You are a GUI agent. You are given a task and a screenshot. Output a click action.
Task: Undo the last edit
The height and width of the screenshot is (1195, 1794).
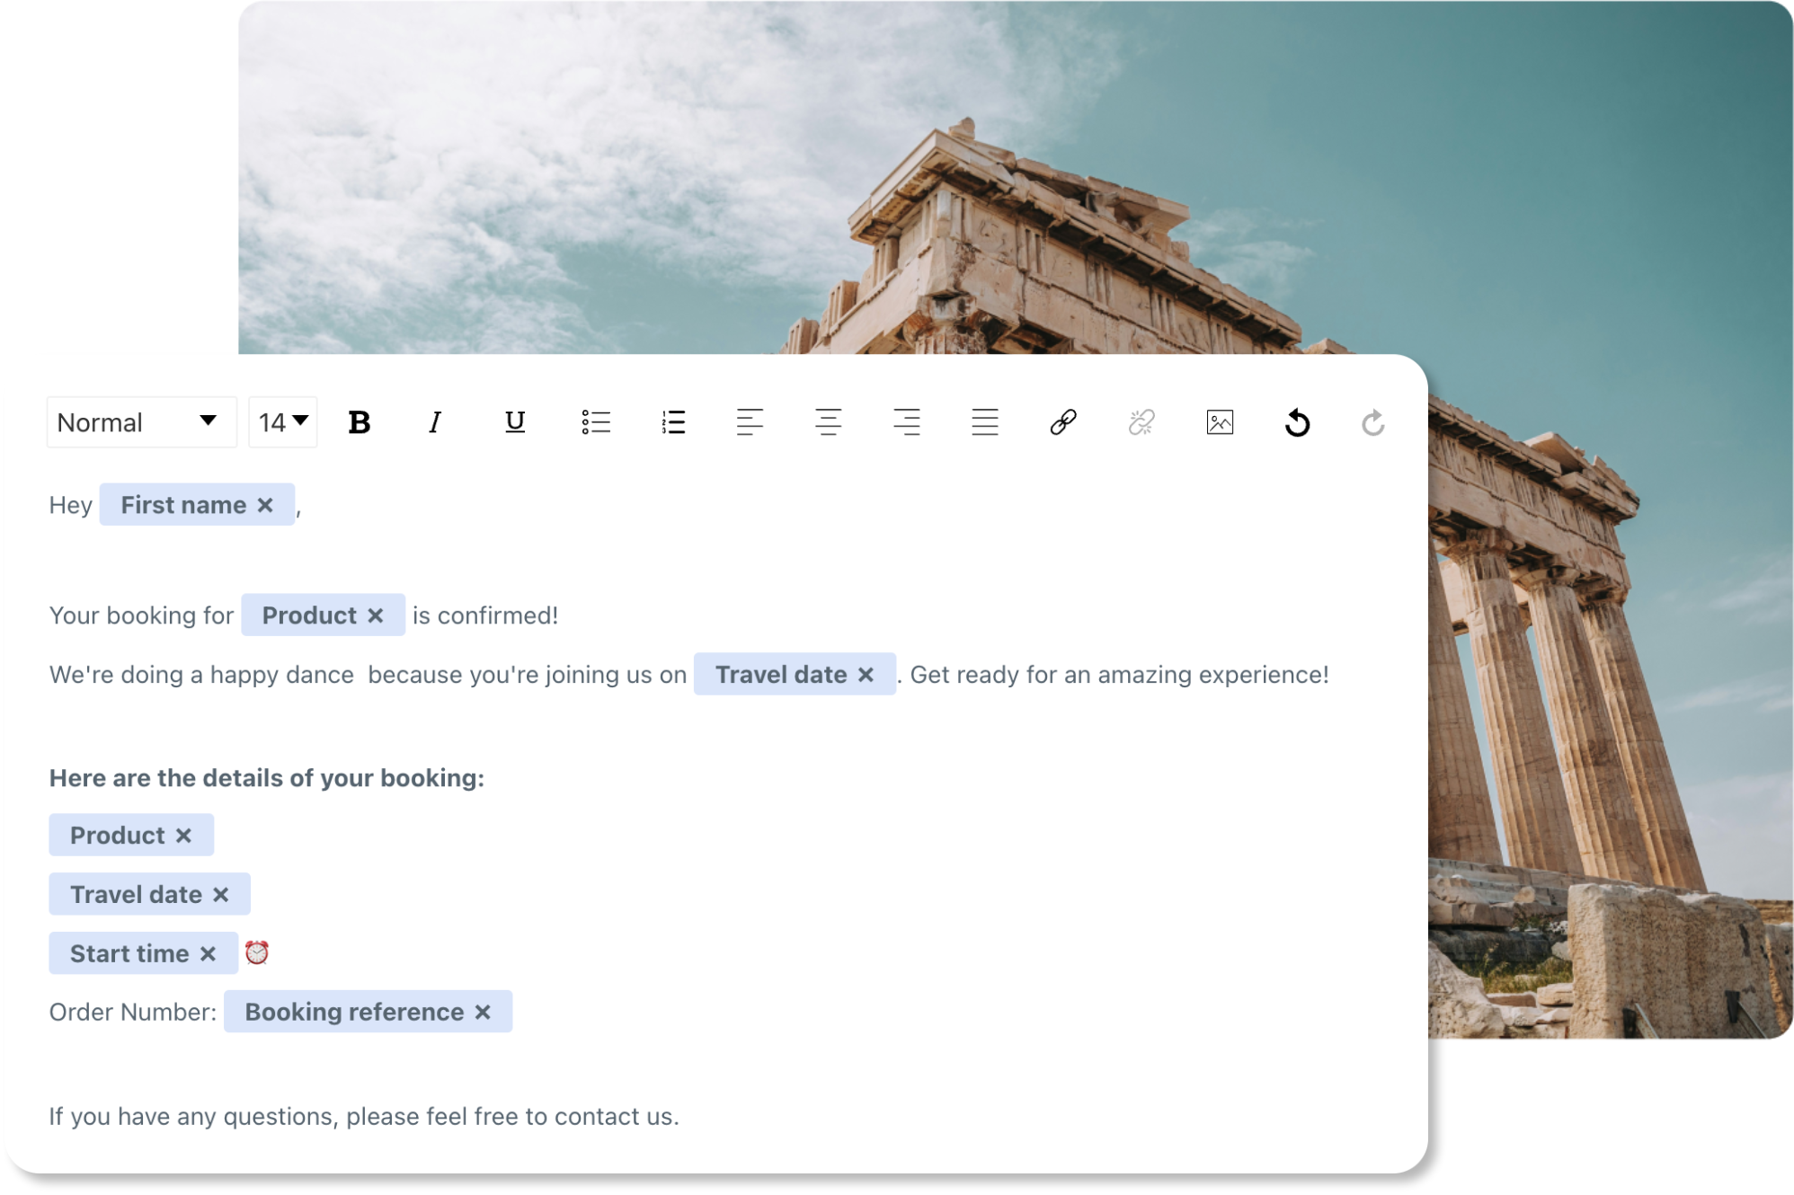[1296, 422]
